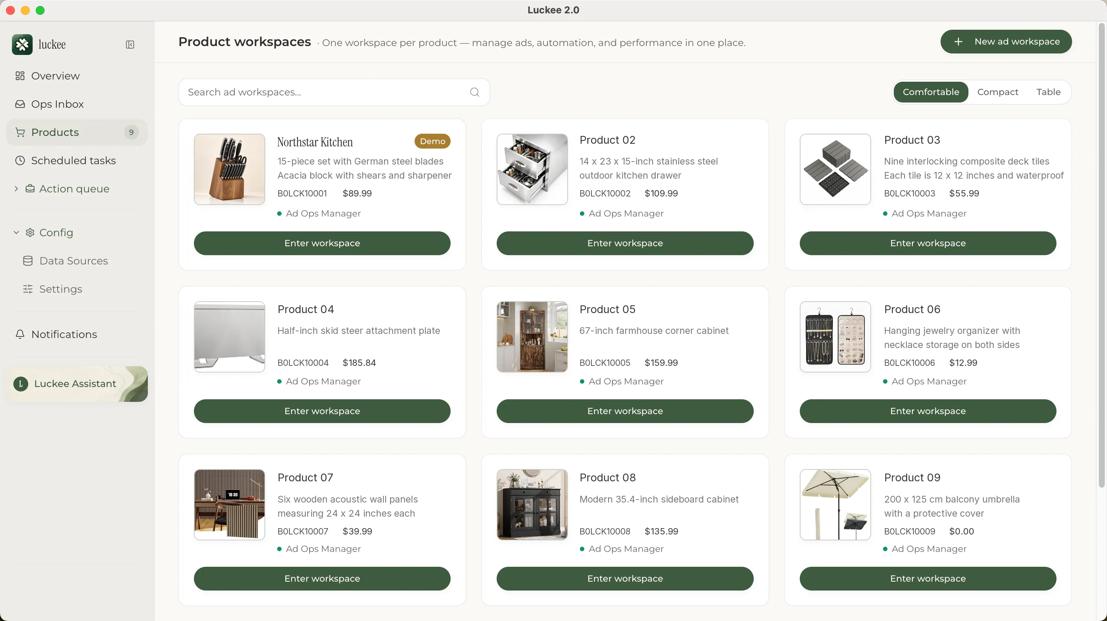The image size is (1107, 621).
Task: Click the Data Sources database icon
Action: click(28, 261)
